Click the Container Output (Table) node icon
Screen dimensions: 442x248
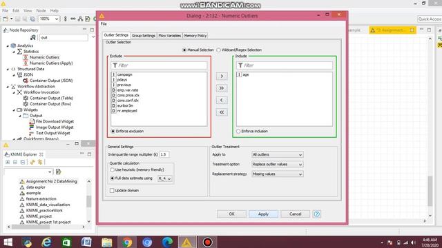click(26, 98)
